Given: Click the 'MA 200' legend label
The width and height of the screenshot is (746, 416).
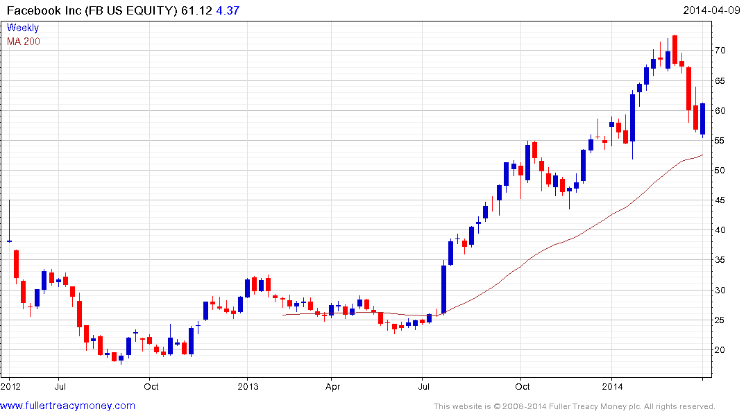Looking at the screenshot, I should coord(24,42).
